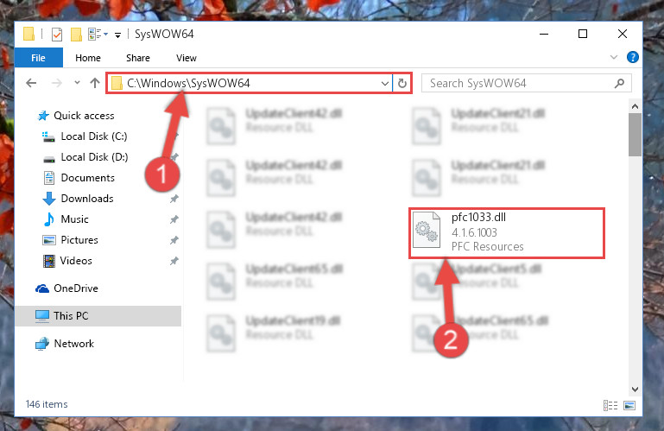Click the Properties quick access toolbar icon

pos(57,35)
